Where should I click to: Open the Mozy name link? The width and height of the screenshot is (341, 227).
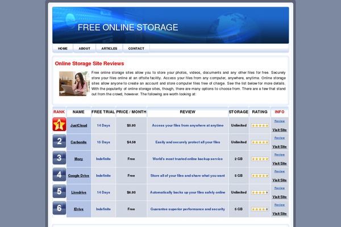pyautogui.click(x=78, y=159)
